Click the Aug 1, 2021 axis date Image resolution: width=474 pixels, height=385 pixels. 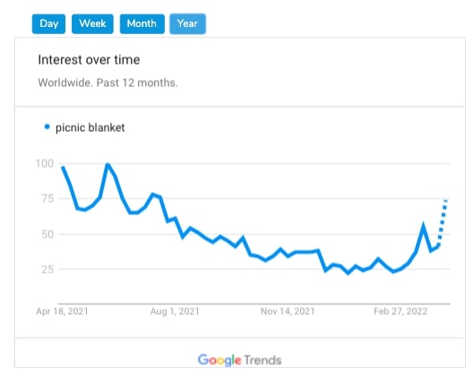[x=175, y=311]
